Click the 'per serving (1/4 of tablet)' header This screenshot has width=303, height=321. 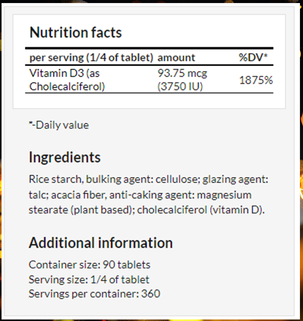click(91, 58)
